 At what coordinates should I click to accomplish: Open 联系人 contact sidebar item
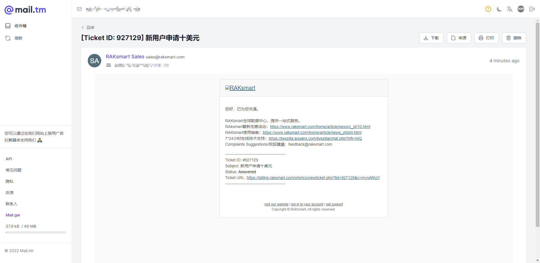click(x=12, y=204)
